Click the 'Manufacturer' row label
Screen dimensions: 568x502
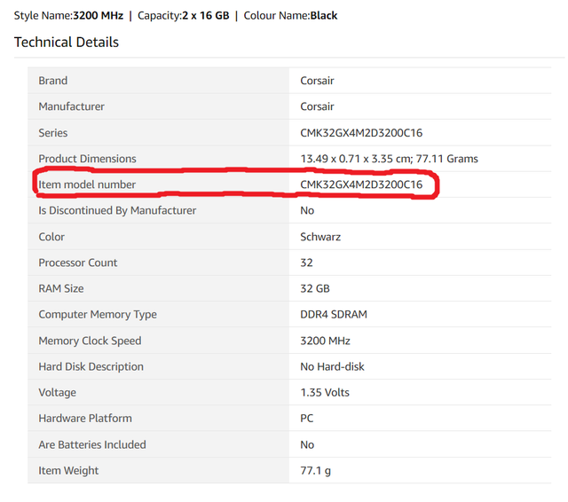point(71,106)
